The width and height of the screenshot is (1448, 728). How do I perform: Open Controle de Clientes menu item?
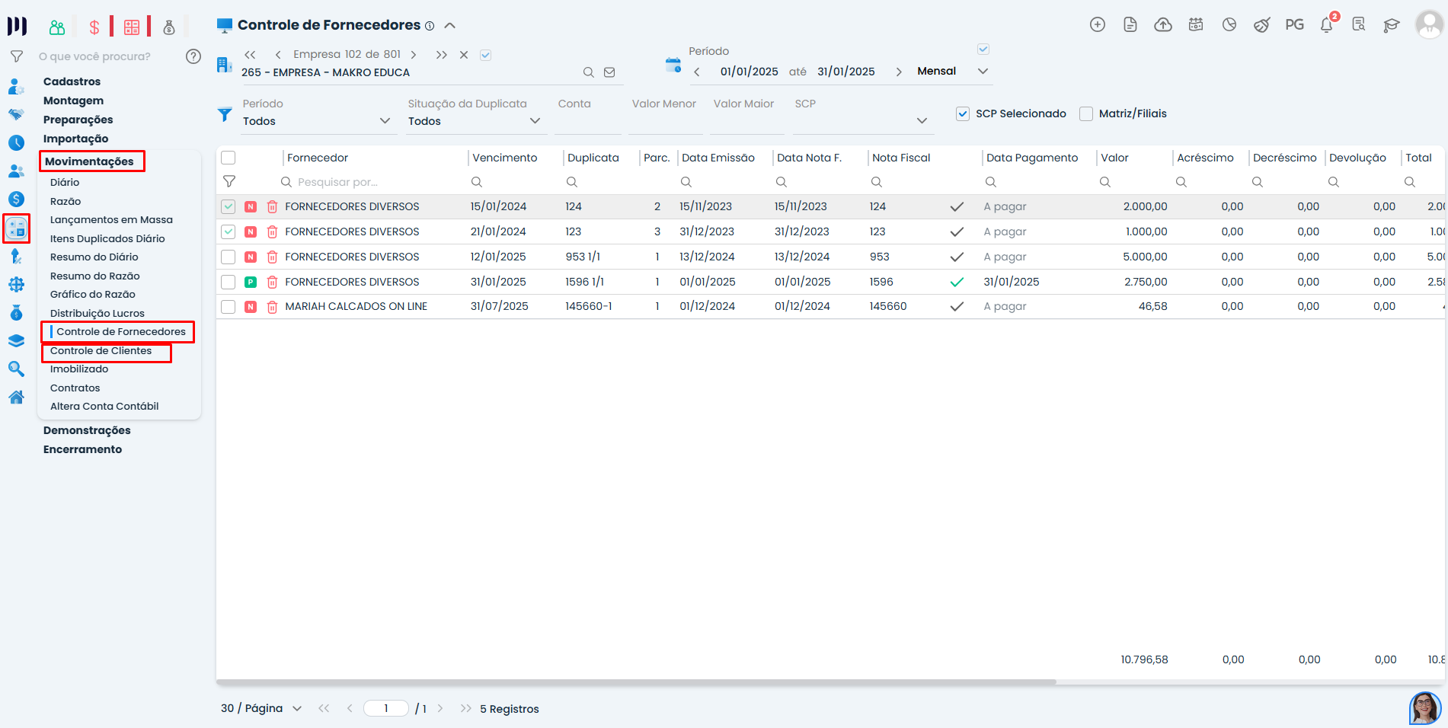click(101, 351)
